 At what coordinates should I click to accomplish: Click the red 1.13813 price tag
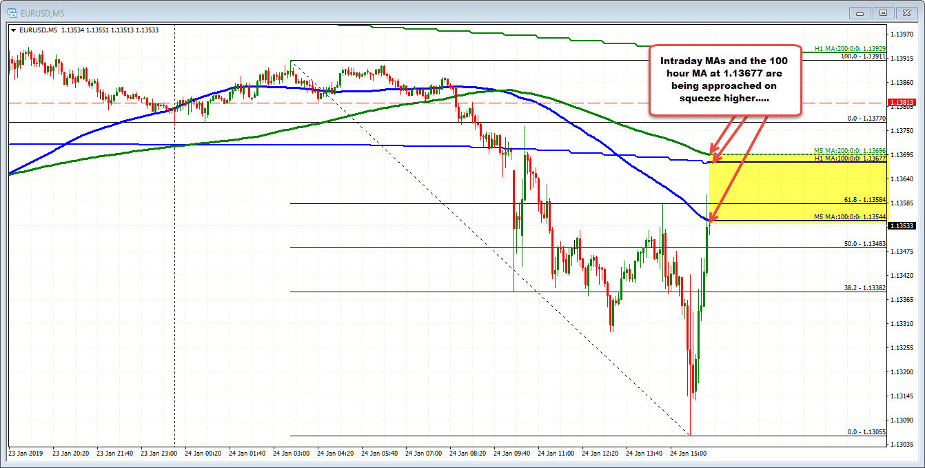902,103
